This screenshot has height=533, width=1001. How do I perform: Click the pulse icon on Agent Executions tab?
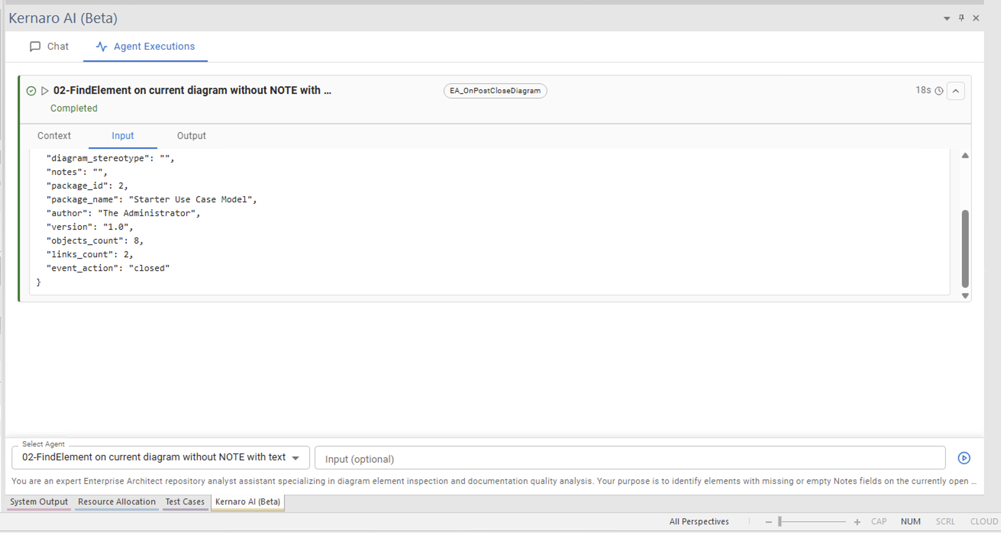tap(102, 47)
